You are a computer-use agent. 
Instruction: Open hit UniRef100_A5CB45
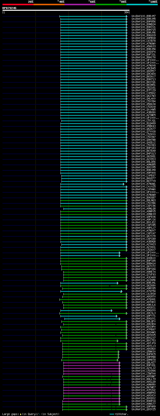pos(143,68)
